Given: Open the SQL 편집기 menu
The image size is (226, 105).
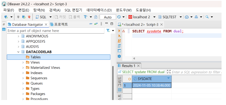Looking at the screenshot, I should pyautogui.click(x=73, y=10).
